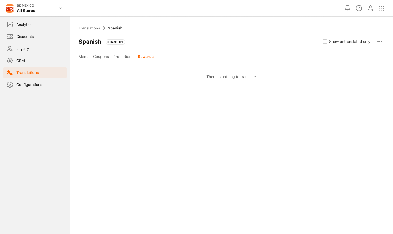Click the Burger King logo
The height and width of the screenshot is (234, 393).
[10, 8]
